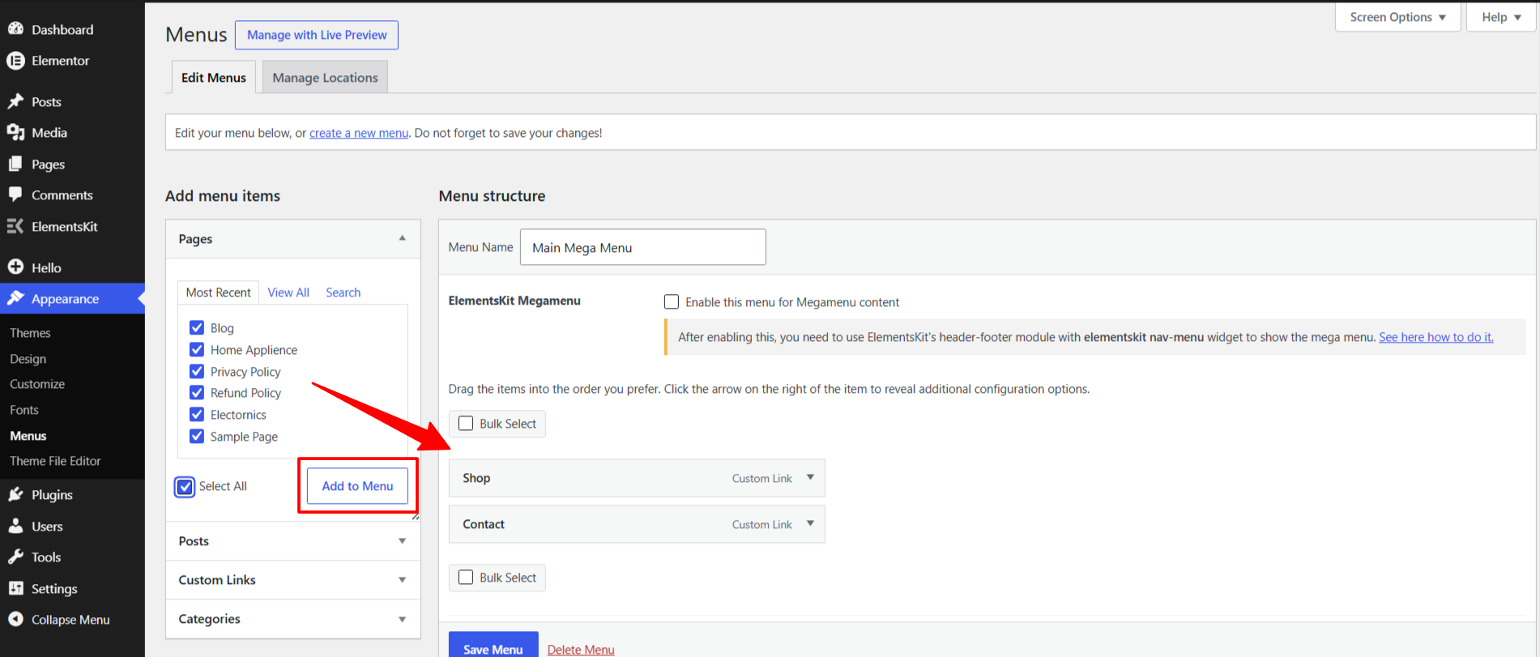Viewport: 1540px width, 657px height.
Task: Open the Customize submenu item
Action: [x=37, y=384]
